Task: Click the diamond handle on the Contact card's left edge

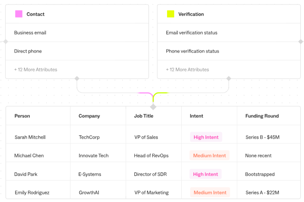Action: tap(6, 42)
